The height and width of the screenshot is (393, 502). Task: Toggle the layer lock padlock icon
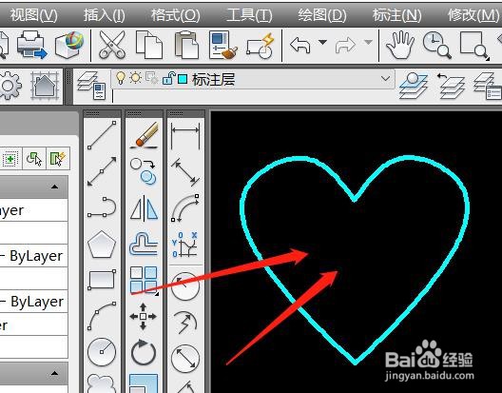(168, 78)
